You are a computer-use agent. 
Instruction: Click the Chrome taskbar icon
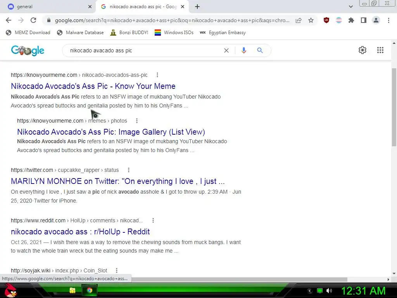pos(90,290)
